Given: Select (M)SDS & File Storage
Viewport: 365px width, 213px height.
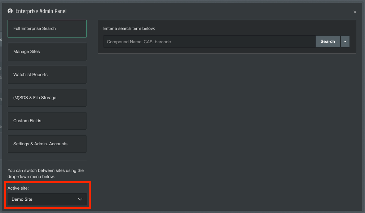Looking at the screenshot, I should pyautogui.click(x=47, y=98).
